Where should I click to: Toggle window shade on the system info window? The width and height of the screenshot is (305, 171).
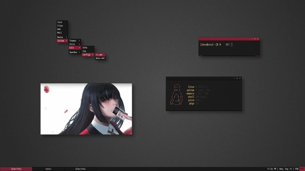234,78
